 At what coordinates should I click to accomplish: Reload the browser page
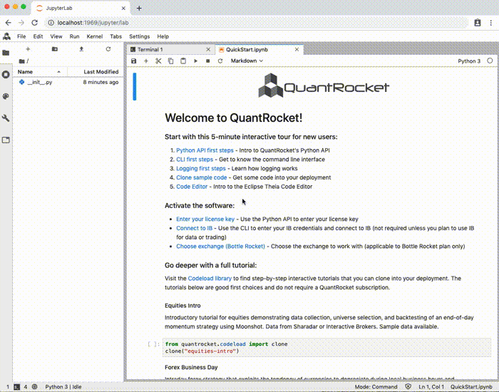35,23
